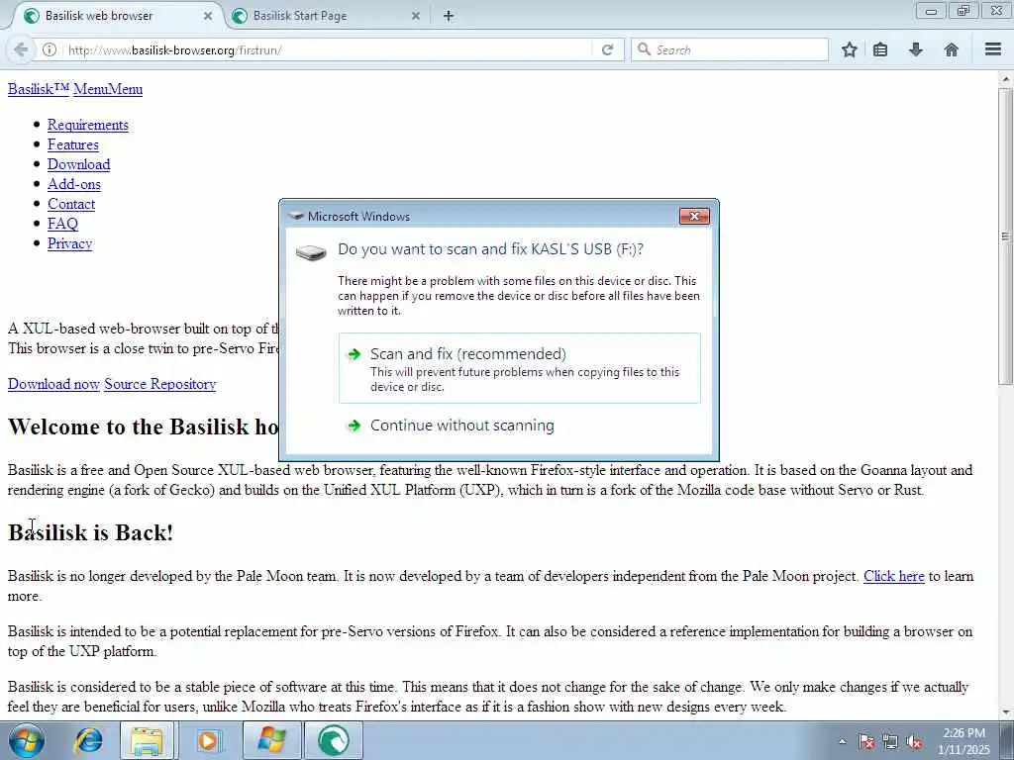
Task: Select Basilisk browser taskbar icon
Action: coord(333,740)
